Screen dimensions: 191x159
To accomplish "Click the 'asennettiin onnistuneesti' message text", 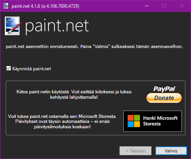I will [x=94, y=46].
